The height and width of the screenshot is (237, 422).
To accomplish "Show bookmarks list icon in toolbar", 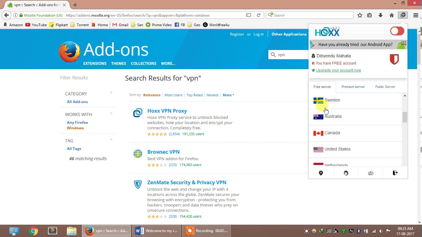I will [370, 15].
